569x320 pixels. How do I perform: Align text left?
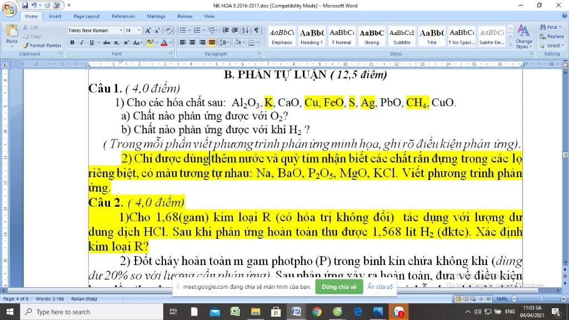[183, 42]
